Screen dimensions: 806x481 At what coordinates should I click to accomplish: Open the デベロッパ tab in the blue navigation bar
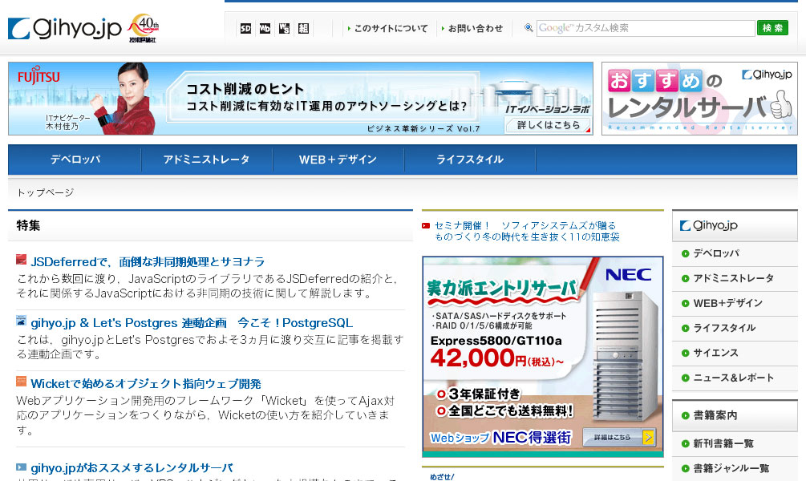coord(75,160)
